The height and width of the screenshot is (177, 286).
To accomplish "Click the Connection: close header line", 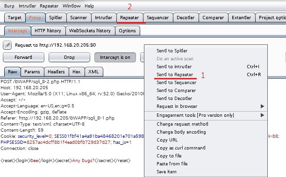I will (20, 149).
